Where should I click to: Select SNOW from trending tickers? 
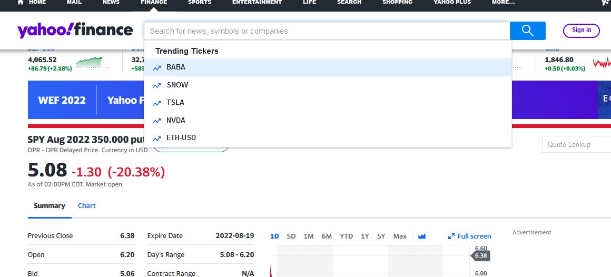click(x=328, y=85)
